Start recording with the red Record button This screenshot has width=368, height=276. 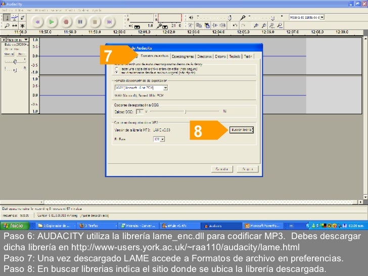66,22
